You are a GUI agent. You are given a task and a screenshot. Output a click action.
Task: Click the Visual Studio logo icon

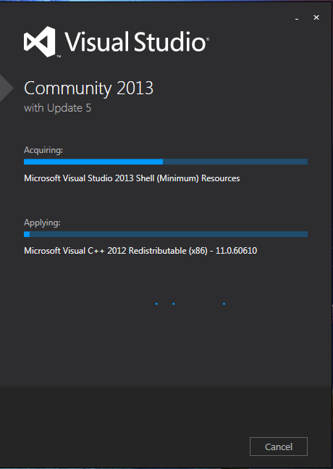pos(40,41)
